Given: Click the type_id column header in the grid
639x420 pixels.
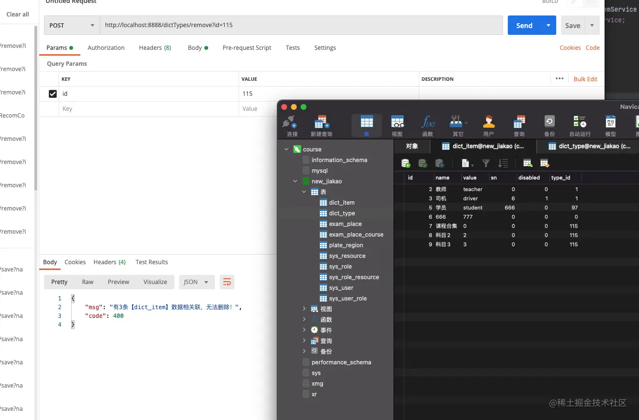Looking at the screenshot, I should [x=561, y=178].
